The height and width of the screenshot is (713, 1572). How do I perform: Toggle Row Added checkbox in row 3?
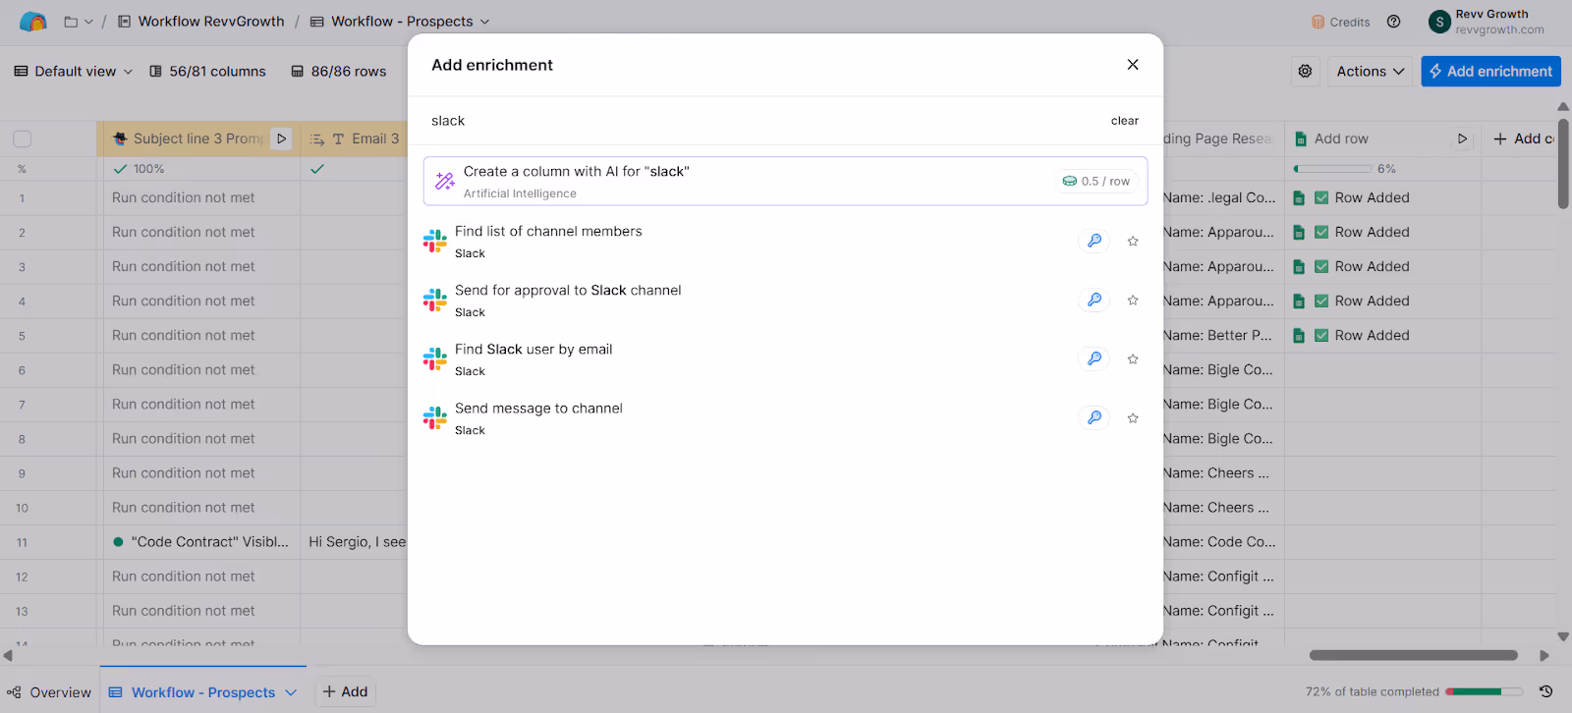tap(1321, 266)
